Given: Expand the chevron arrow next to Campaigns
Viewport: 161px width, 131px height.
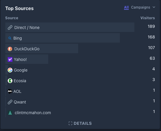Looking at the screenshot, I should coord(154,7).
